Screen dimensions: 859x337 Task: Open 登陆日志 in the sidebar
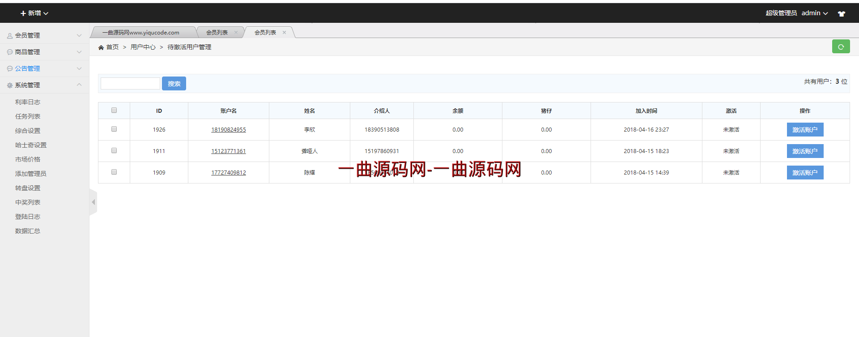[28, 217]
